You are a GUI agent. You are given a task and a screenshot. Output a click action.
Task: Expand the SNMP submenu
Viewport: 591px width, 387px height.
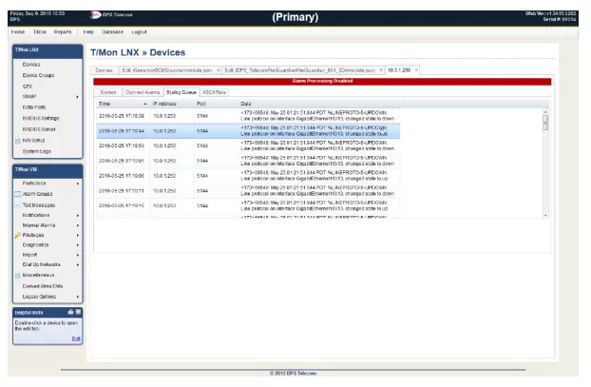pyautogui.click(x=79, y=96)
